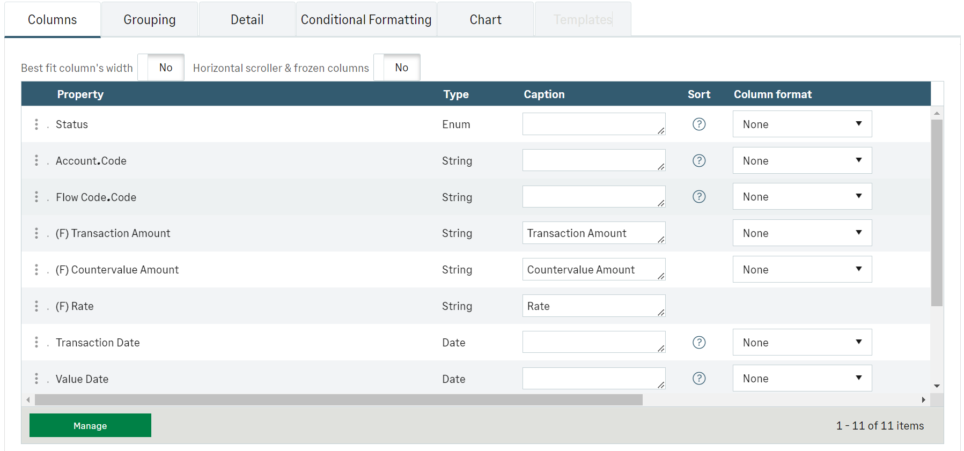Click the three-dot handle beside Account.Code
The height and width of the screenshot is (451, 964).
36,160
